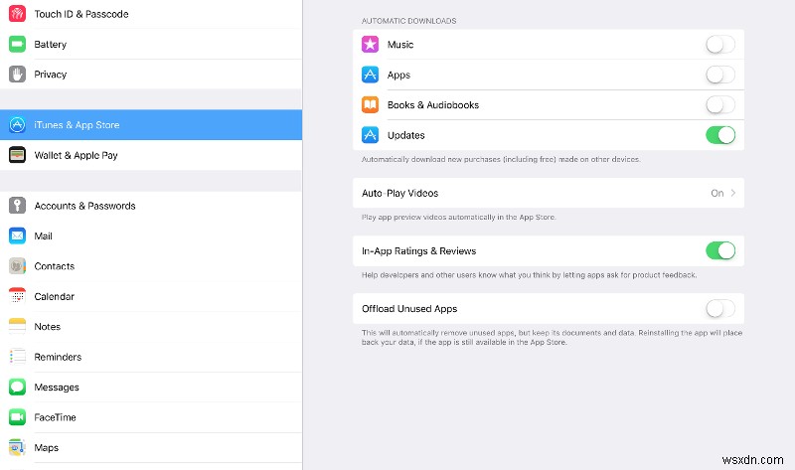Click the green Messages bubble icon
The image size is (795, 470).
[x=17, y=387]
